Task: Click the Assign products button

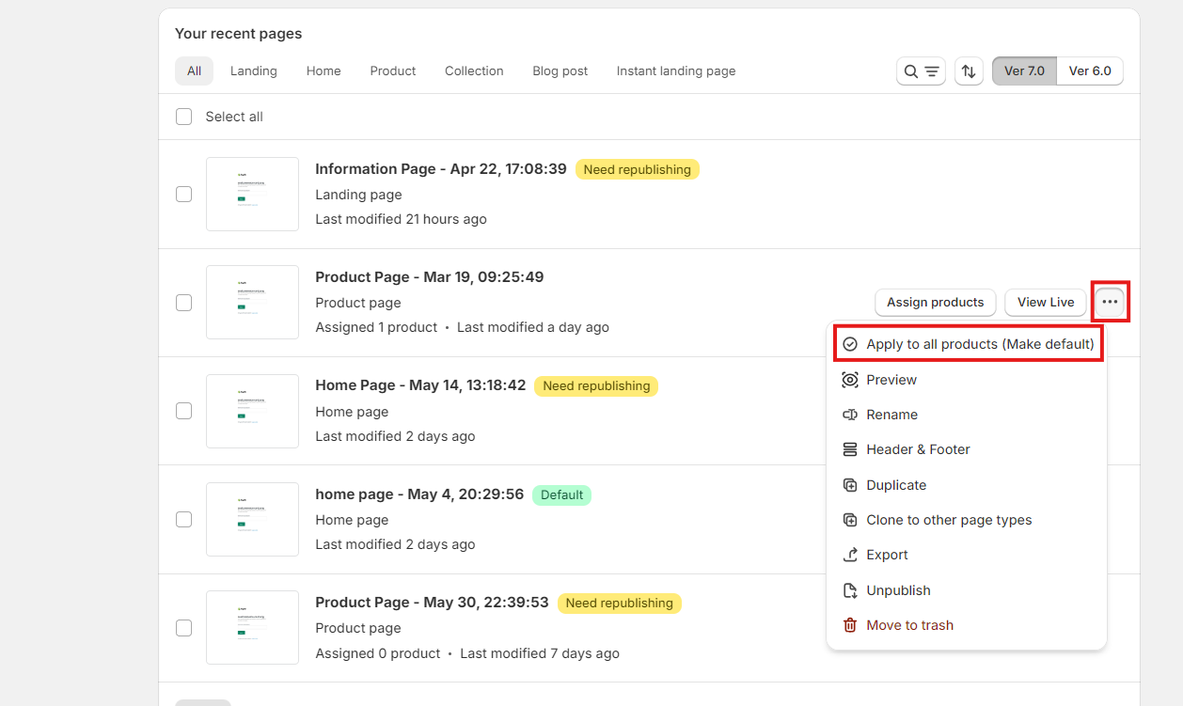Action: coord(935,302)
